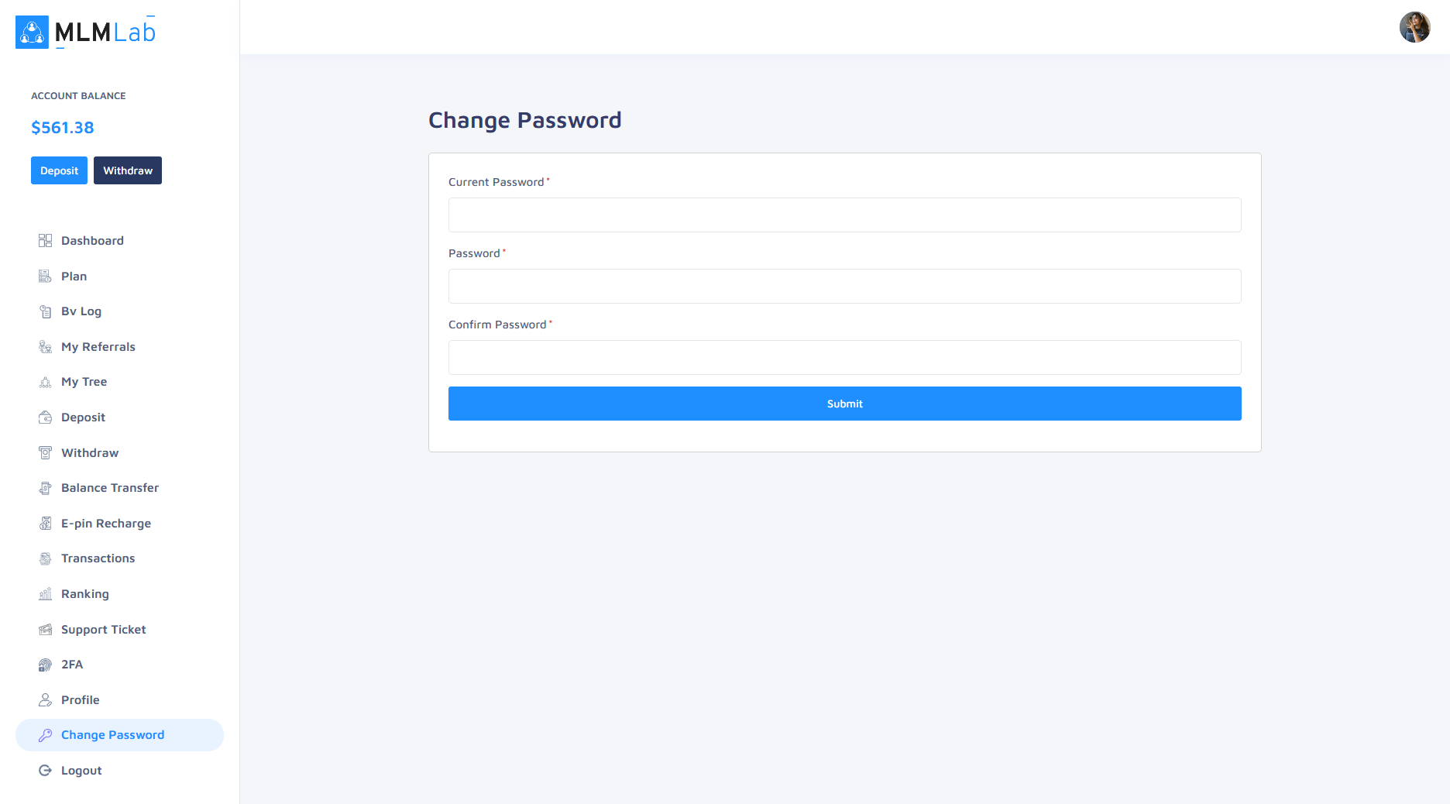The image size is (1450, 804).
Task: Focus the Current Password field
Action: 844,215
